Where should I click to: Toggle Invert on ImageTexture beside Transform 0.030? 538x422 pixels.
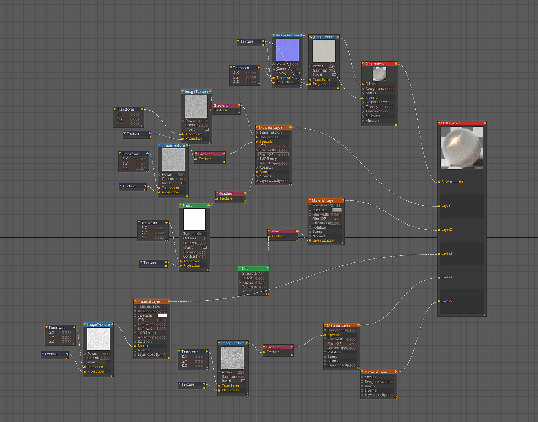tap(243, 381)
